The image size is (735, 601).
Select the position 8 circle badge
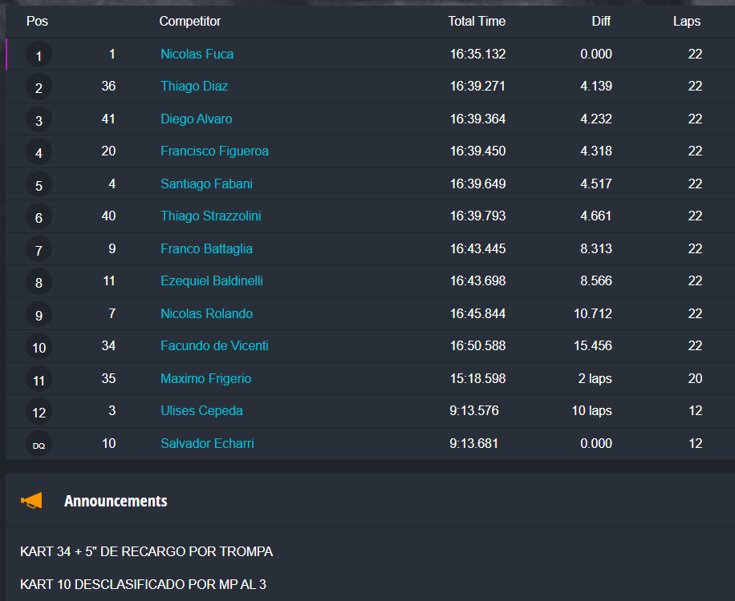click(39, 282)
